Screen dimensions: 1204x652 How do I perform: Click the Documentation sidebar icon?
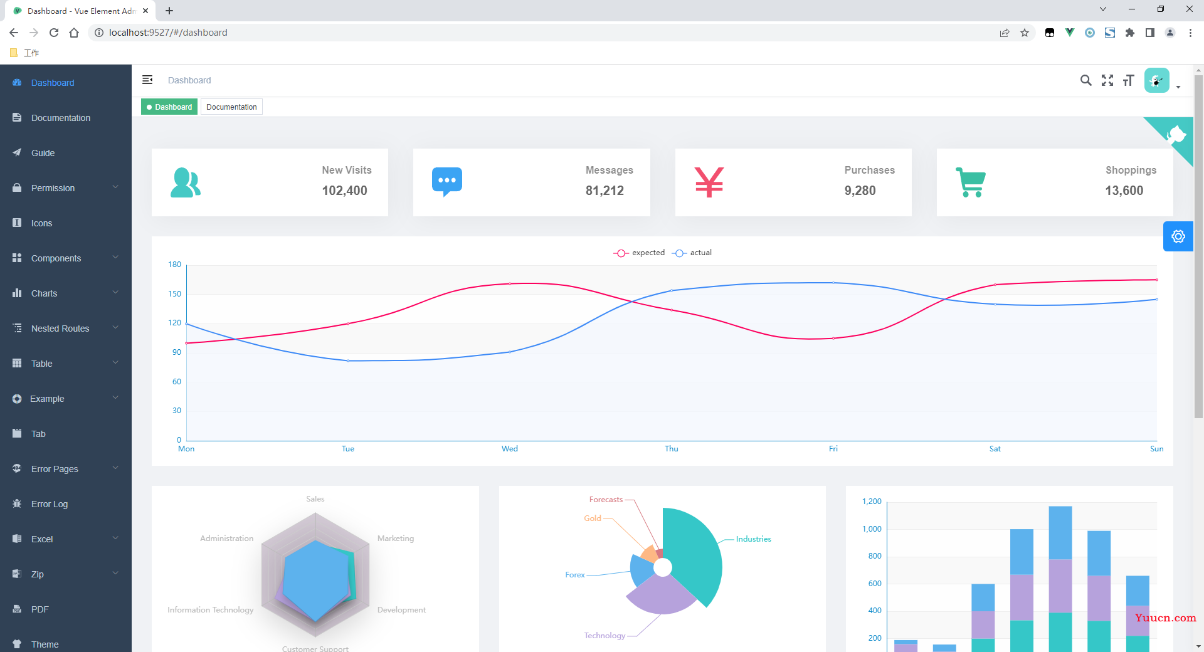[x=17, y=118]
